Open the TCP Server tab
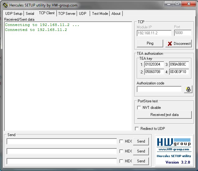Image resolution: width=198 pixels, height=171 pixels. pyautogui.click(x=67, y=14)
